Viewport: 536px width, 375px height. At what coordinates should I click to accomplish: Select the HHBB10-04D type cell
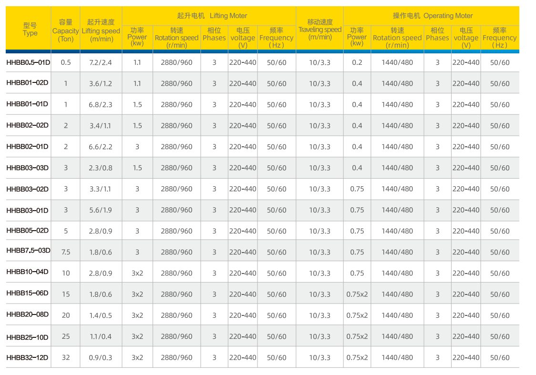point(27,272)
